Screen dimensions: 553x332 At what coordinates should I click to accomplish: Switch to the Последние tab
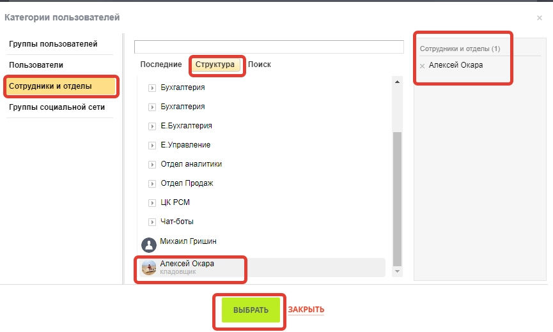[x=161, y=64]
